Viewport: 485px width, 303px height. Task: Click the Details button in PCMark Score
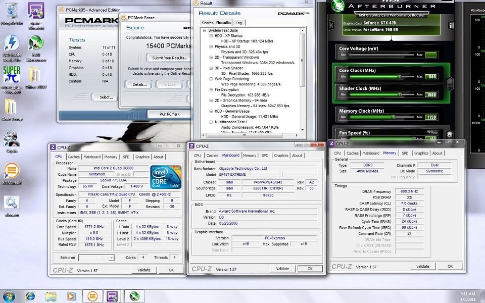[139, 84]
